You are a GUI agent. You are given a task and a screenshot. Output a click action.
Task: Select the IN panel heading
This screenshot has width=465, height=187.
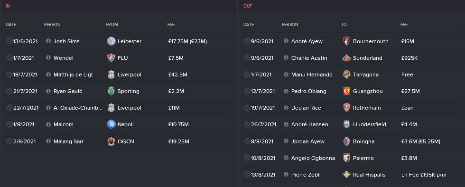8,6
